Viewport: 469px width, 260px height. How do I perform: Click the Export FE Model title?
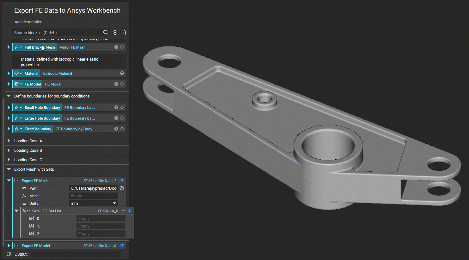coord(36,245)
